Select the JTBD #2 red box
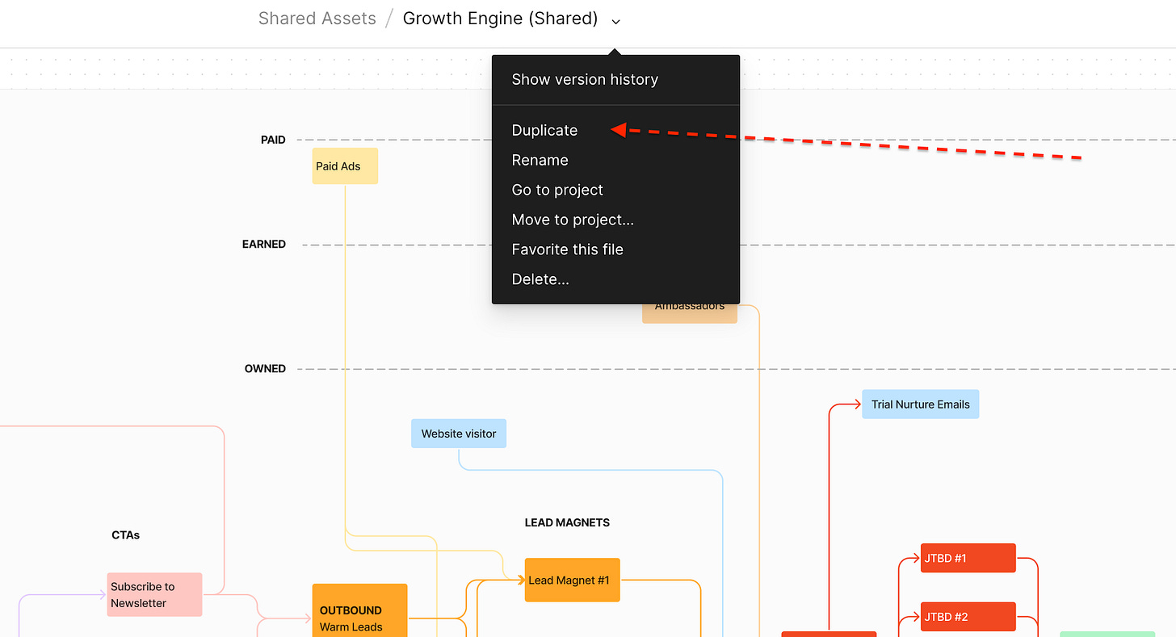Viewport: 1176px width, 637px height. tap(968, 617)
